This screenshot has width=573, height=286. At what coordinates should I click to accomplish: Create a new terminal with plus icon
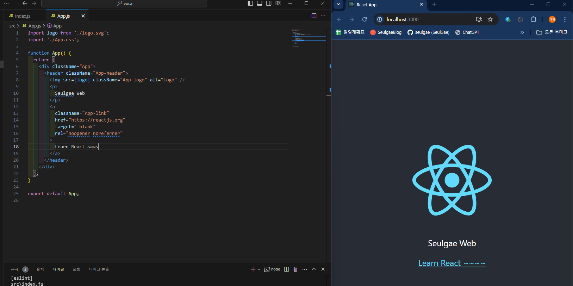pos(253,269)
